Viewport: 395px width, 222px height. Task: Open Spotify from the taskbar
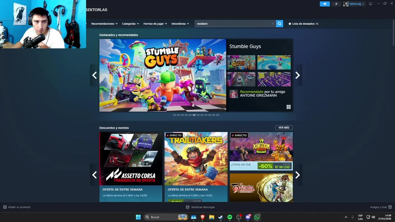point(230,217)
